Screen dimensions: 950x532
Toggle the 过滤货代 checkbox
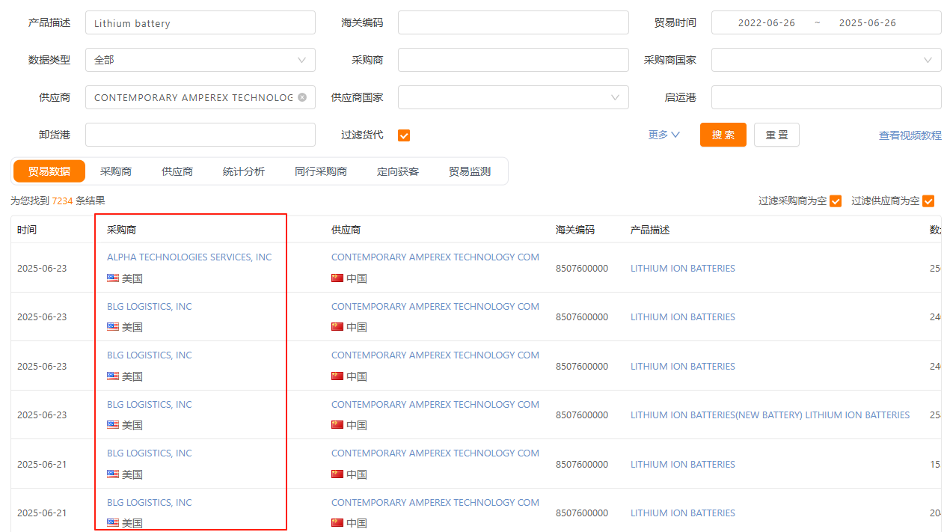click(404, 135)
